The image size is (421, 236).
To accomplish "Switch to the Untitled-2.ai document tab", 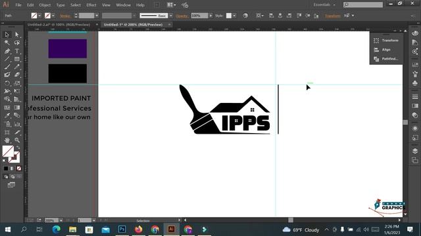I will [59, 25].
